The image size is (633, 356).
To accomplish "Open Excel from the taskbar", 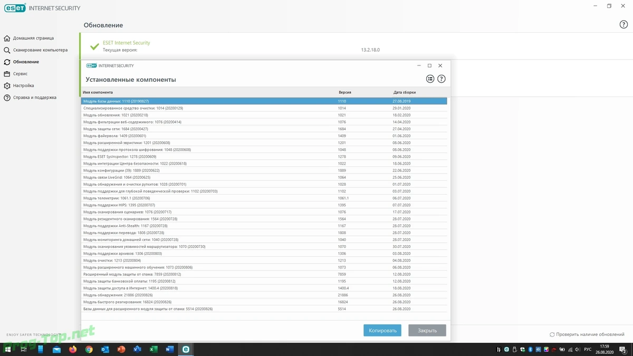I will coord(154,349).
